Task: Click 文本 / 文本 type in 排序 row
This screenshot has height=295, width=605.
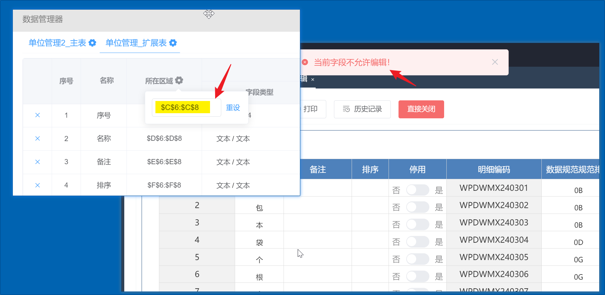Action: coord(233,186)
